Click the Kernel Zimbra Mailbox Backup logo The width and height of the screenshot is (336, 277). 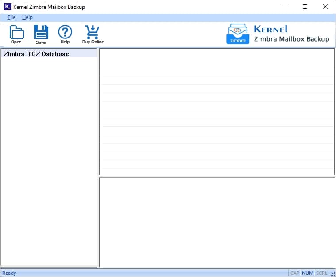278,34
